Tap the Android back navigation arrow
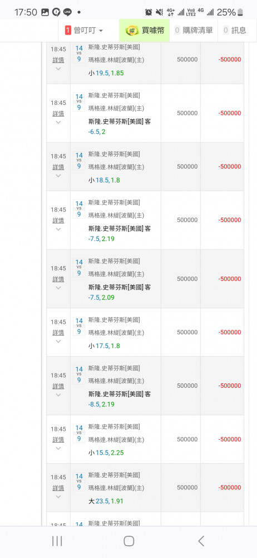This screenshot has width=257, height=558. (201, 541)
